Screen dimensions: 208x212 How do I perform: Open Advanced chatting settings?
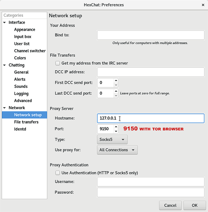[x=23, y=100]
